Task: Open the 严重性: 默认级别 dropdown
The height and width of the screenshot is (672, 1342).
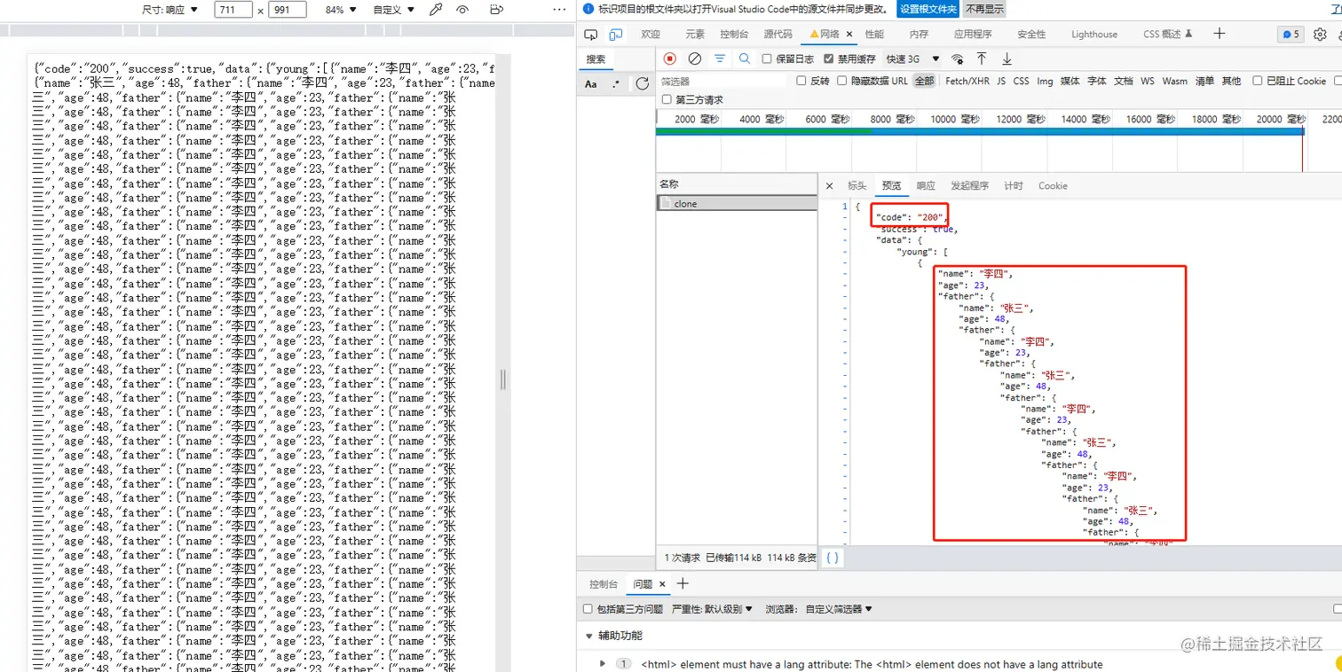Action: tap(712, 609)
